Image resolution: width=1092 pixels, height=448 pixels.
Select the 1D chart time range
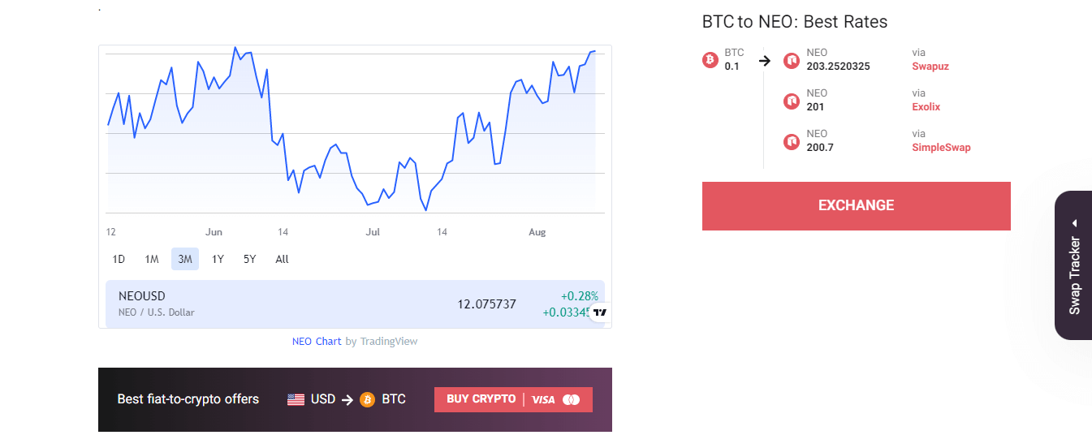(119, 259)
